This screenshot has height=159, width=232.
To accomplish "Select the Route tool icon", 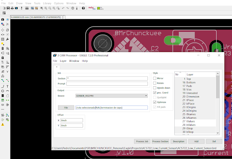I will [3, 81].
